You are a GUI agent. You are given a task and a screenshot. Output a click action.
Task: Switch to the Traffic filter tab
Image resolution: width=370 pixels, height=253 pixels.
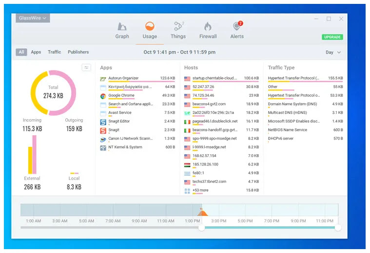point(54,52)
